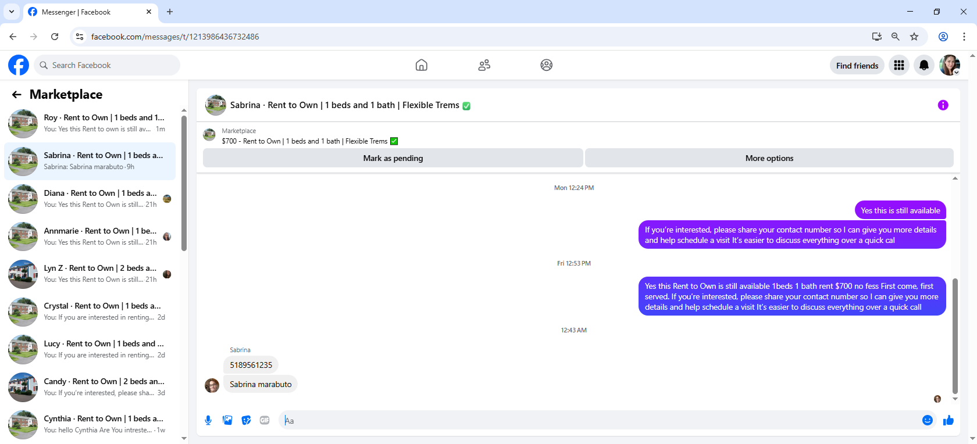Open Chrome profile icon
The image size is (977, 444).
(x=943, y=37)
